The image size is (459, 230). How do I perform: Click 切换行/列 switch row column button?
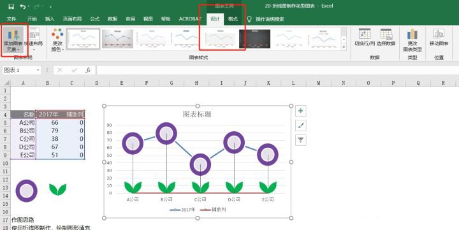coord(365,38)
